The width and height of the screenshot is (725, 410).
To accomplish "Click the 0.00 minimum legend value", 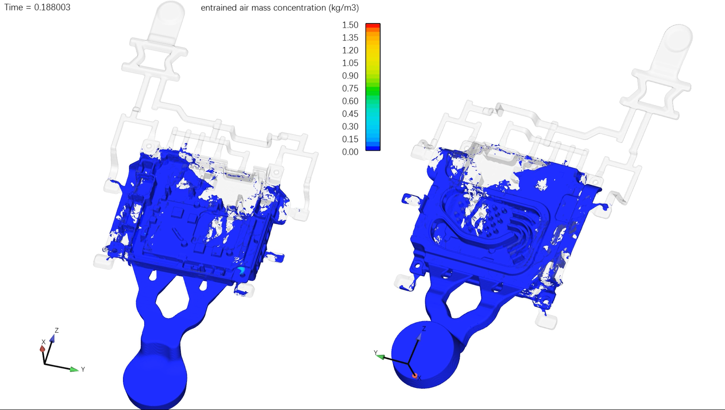I will click(350, 152).
